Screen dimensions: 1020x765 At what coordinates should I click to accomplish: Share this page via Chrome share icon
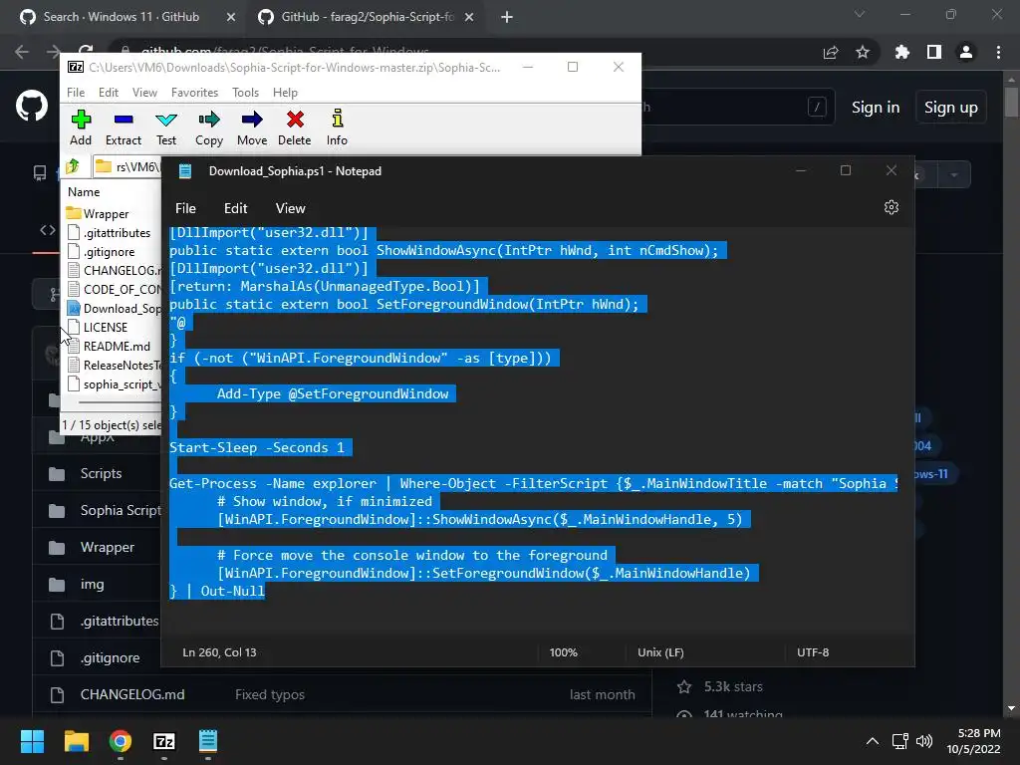(x=831, y=52)
